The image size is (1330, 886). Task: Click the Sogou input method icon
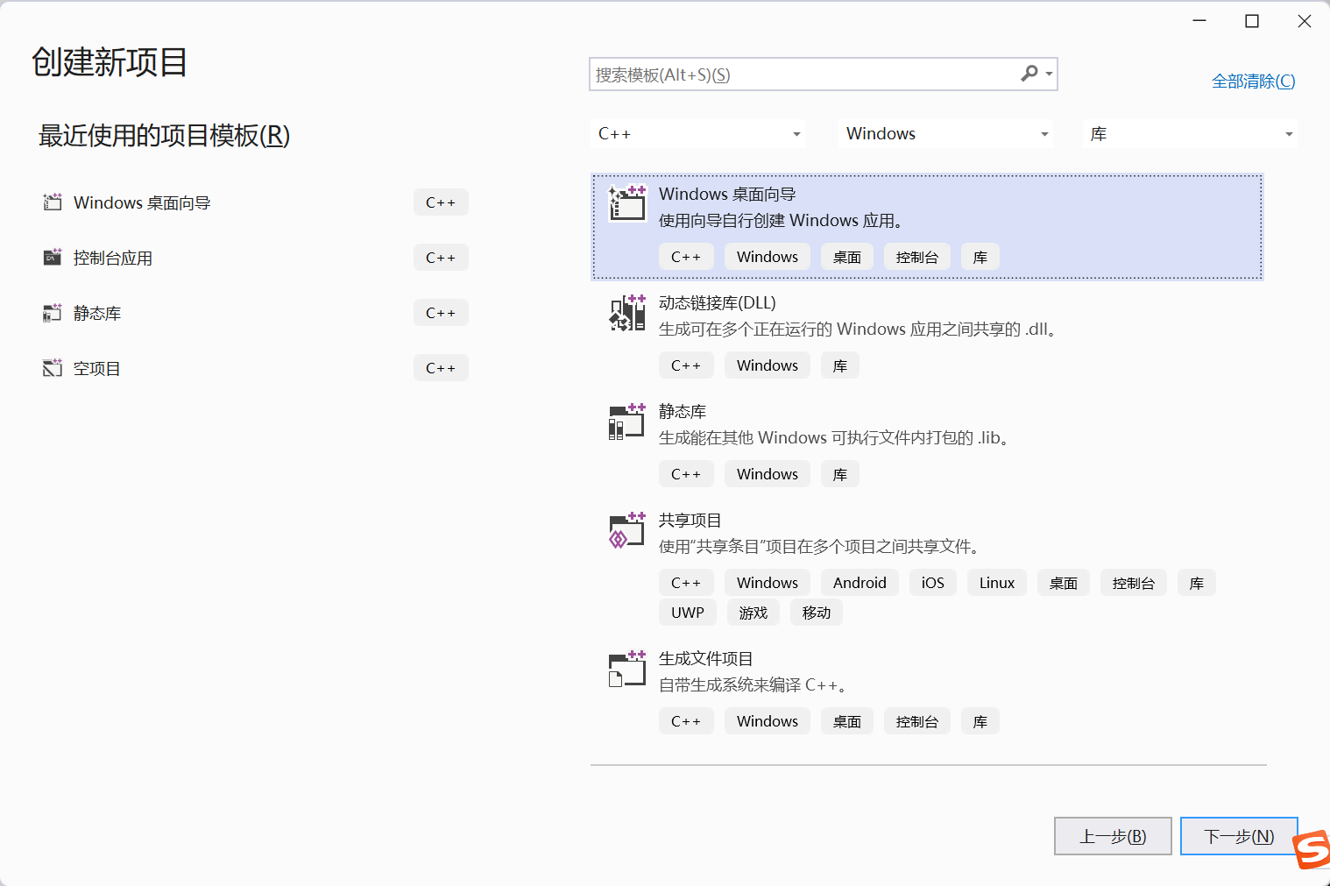click(1312, 848)
